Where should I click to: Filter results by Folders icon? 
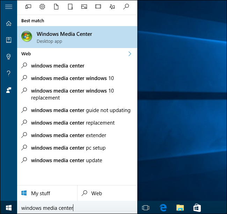[x=70, y=7]
